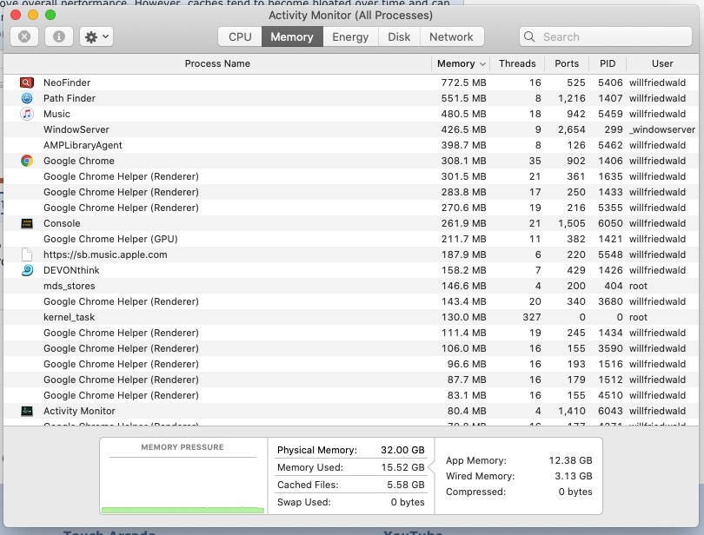Click the 772.5 MB memory value
The image size is (704, 535).
point(463,83)
